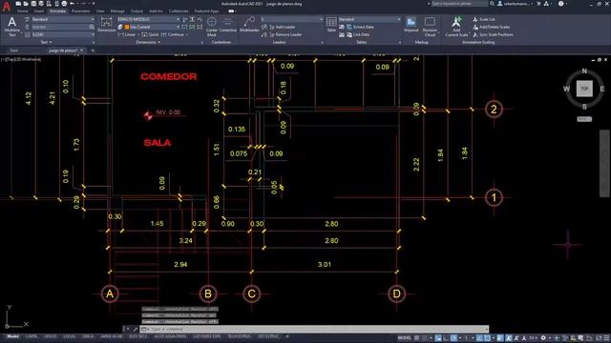Open the ELEV SECC layout tab

click(x=138, y=336)
